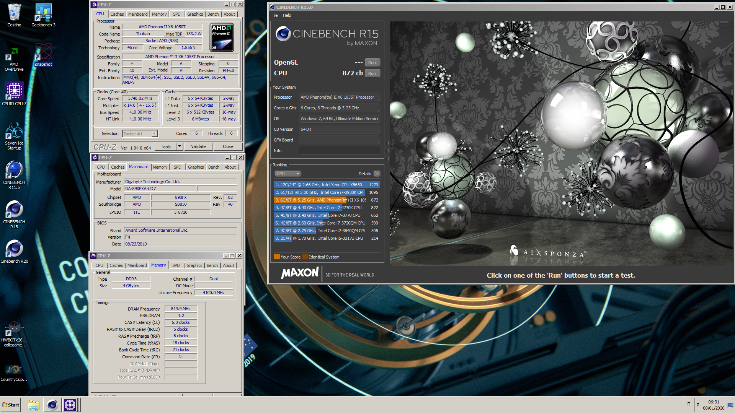Click the DRAM Frequency value 819.9 MHz

click(181, 309)
